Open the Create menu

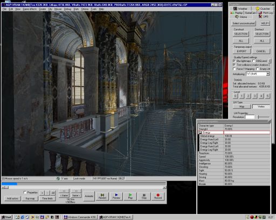point(43,9)
